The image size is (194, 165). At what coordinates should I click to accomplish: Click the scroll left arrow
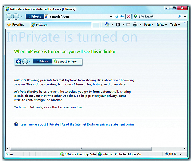(x=8, y=148)
